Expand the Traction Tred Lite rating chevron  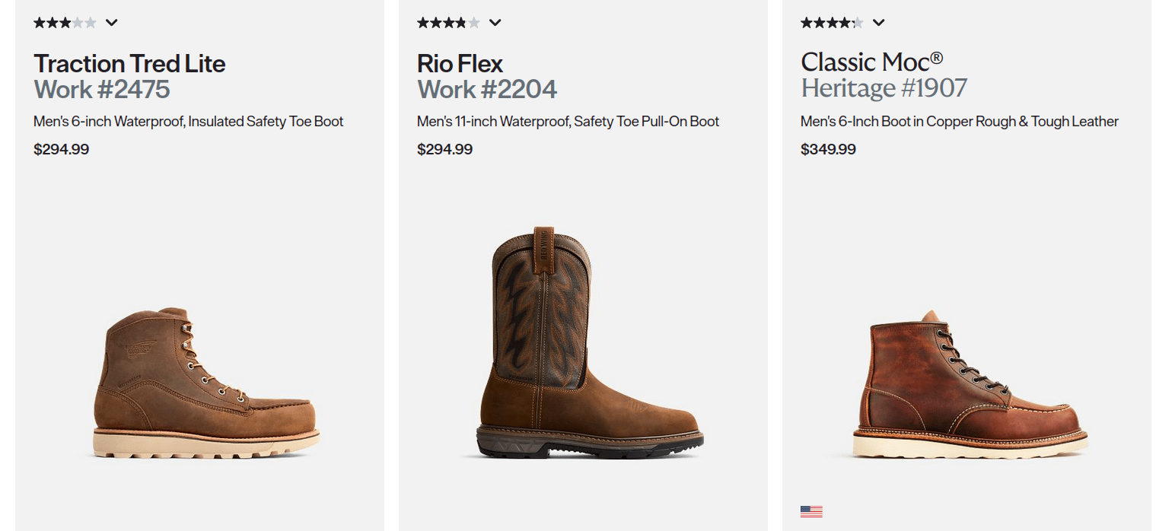click(112, 23)
